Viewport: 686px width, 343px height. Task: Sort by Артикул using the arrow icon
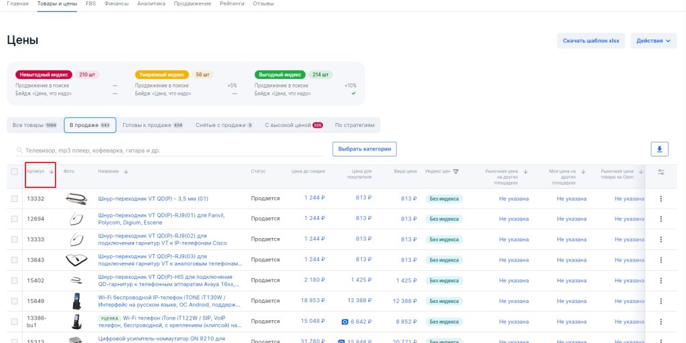click(52, 172)
